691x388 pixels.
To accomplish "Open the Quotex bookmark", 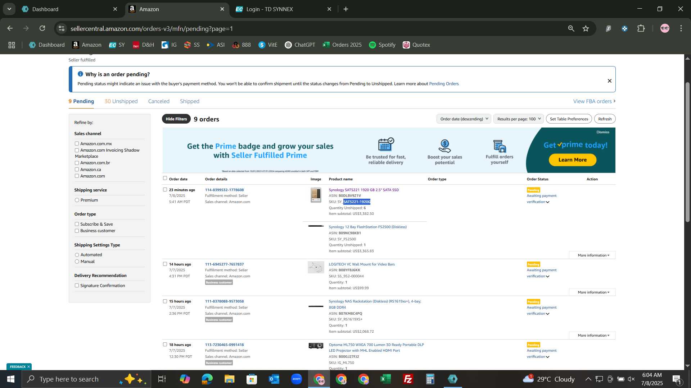I will point(416,45).
